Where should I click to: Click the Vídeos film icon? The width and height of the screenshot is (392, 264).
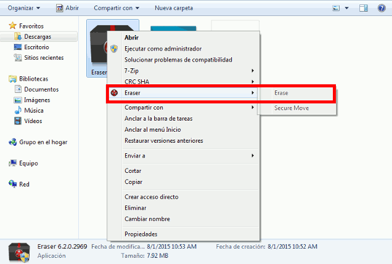pos(18,121)
